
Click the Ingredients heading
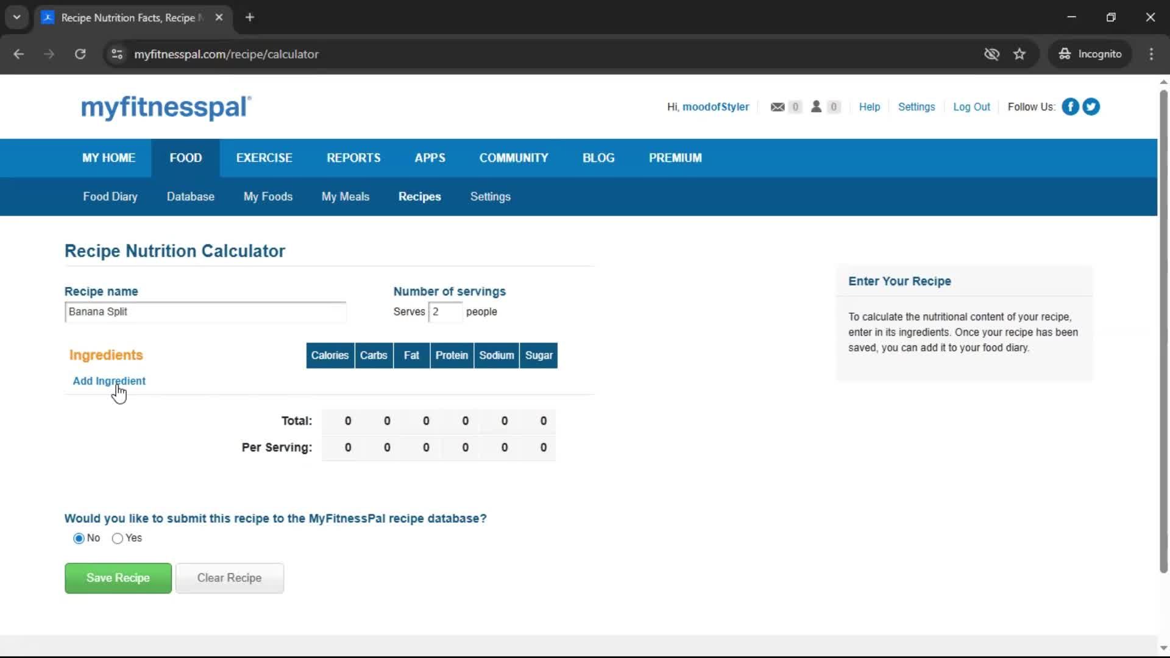click(106, 355)
